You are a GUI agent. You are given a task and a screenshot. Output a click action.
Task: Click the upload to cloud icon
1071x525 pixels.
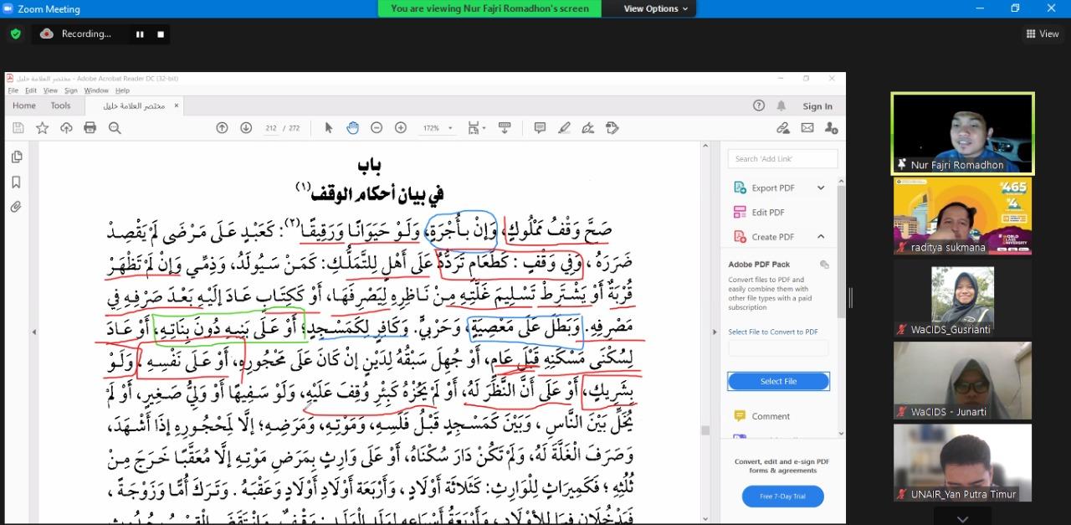click(x=66, y=128)
